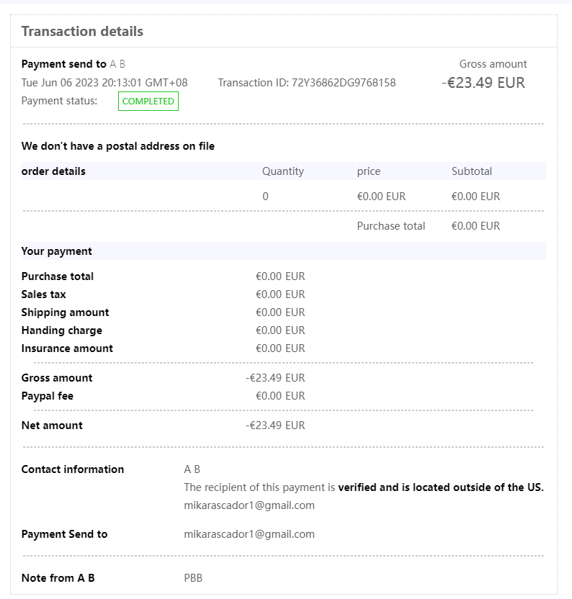Click the Transaction details heading
Viewport: 572px width, 599px height.
pos(82,32)
